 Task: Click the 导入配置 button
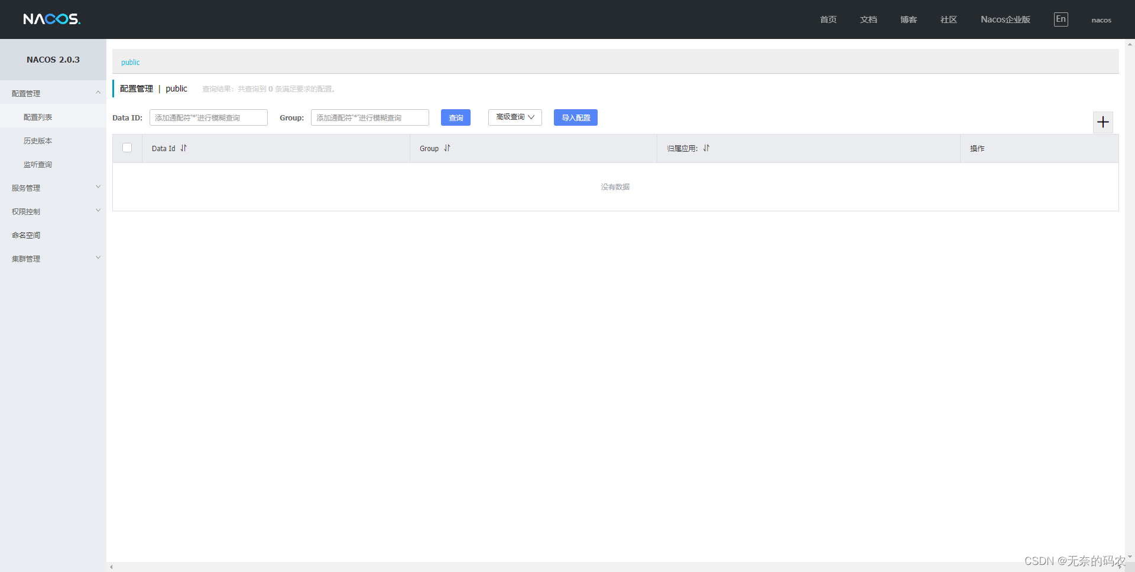click(x=576, y=117)
